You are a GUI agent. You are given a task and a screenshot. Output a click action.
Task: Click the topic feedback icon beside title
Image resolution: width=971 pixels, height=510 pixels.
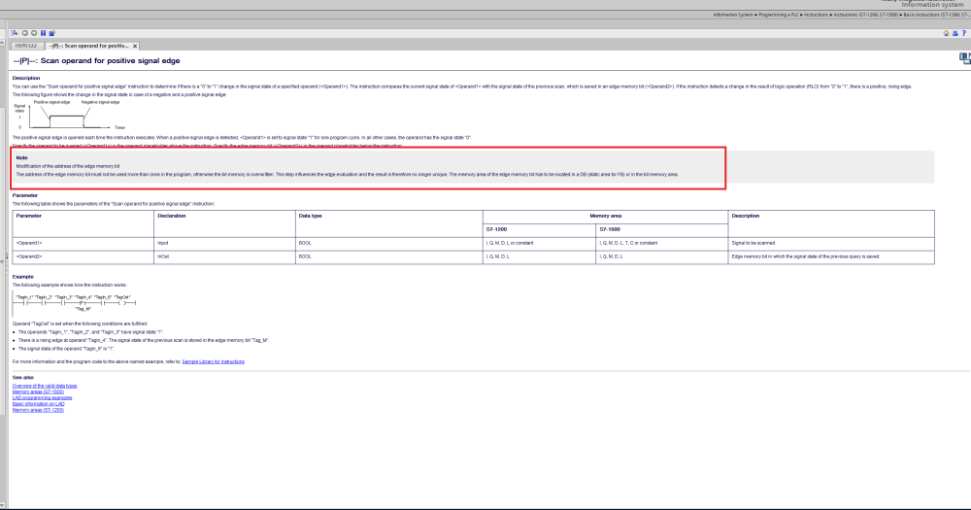(963, 60)
